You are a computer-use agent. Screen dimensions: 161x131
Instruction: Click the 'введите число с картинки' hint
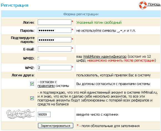(97, 115)
